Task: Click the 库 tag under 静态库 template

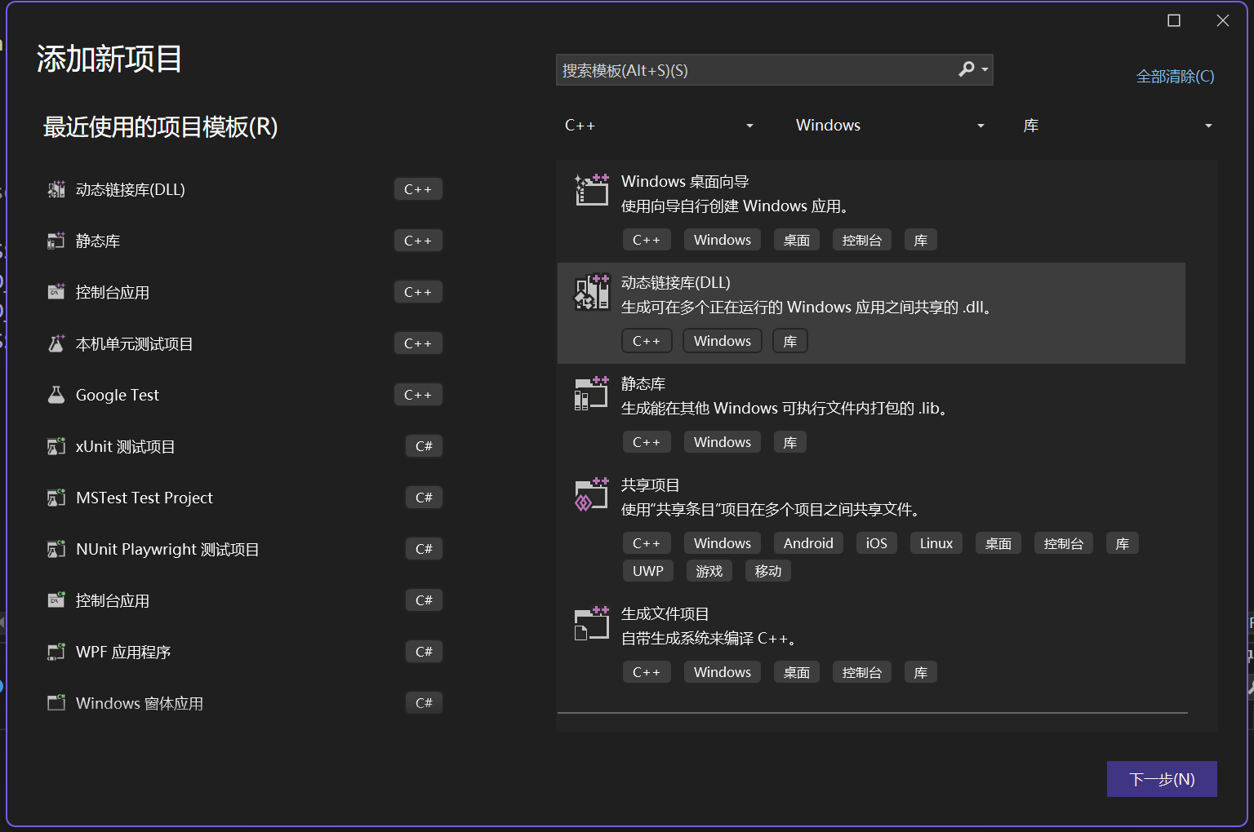Action: point(790,442)
